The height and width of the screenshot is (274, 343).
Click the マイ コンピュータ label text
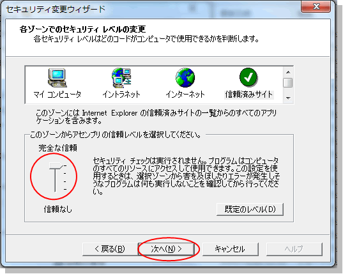[x=57, y=95]
